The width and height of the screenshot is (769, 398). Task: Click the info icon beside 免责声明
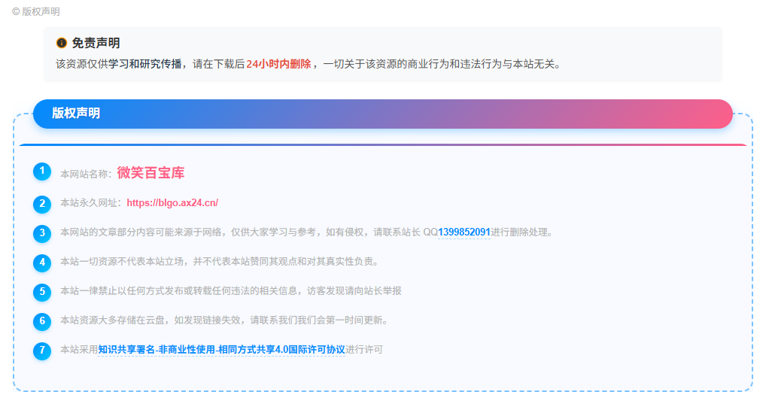click(x=61, y=43)
